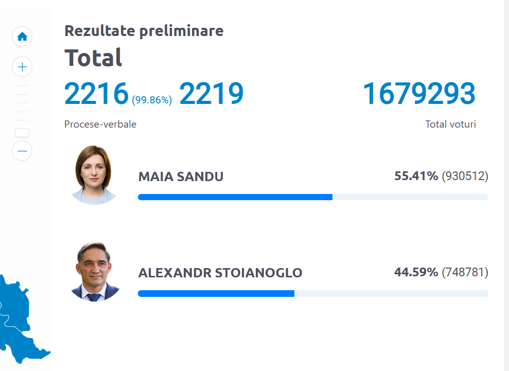Click the map zoom slider handle
The width and height of the screenshot is (509, 371).
point(22,133)
